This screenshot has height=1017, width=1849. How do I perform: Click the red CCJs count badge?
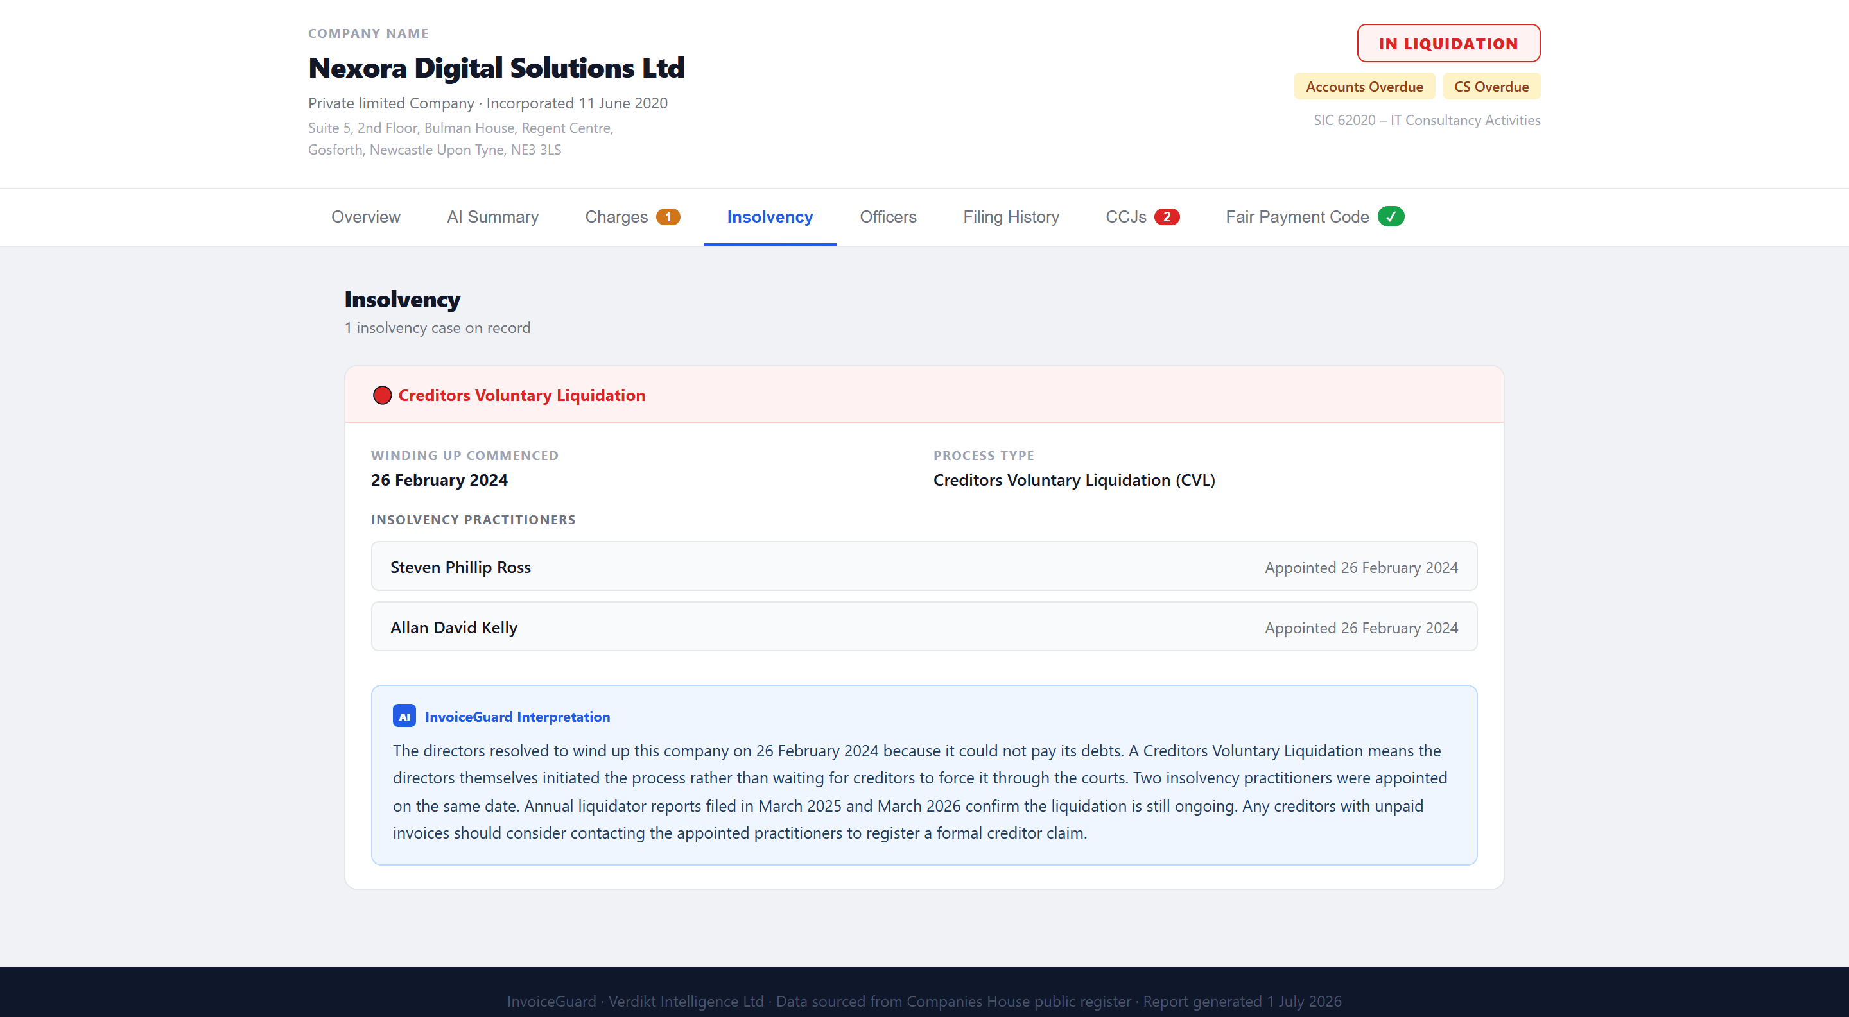click(1167, 217)
